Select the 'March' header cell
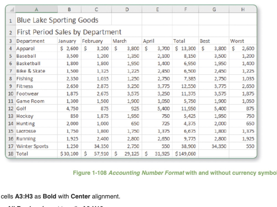The width and height of the screenshot is (277, 207). (x=127, y=41)
